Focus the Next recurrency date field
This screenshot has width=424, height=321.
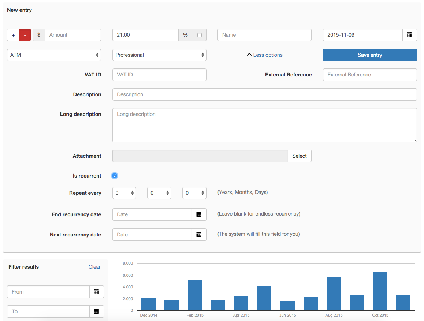point(152,235)
